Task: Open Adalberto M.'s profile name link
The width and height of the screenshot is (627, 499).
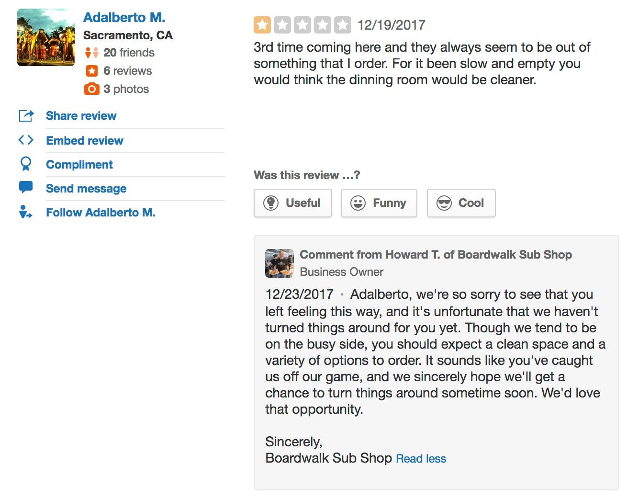Action: tap(124, 17)
